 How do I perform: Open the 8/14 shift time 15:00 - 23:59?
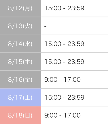pyautogui.click(x=64, y=44)
